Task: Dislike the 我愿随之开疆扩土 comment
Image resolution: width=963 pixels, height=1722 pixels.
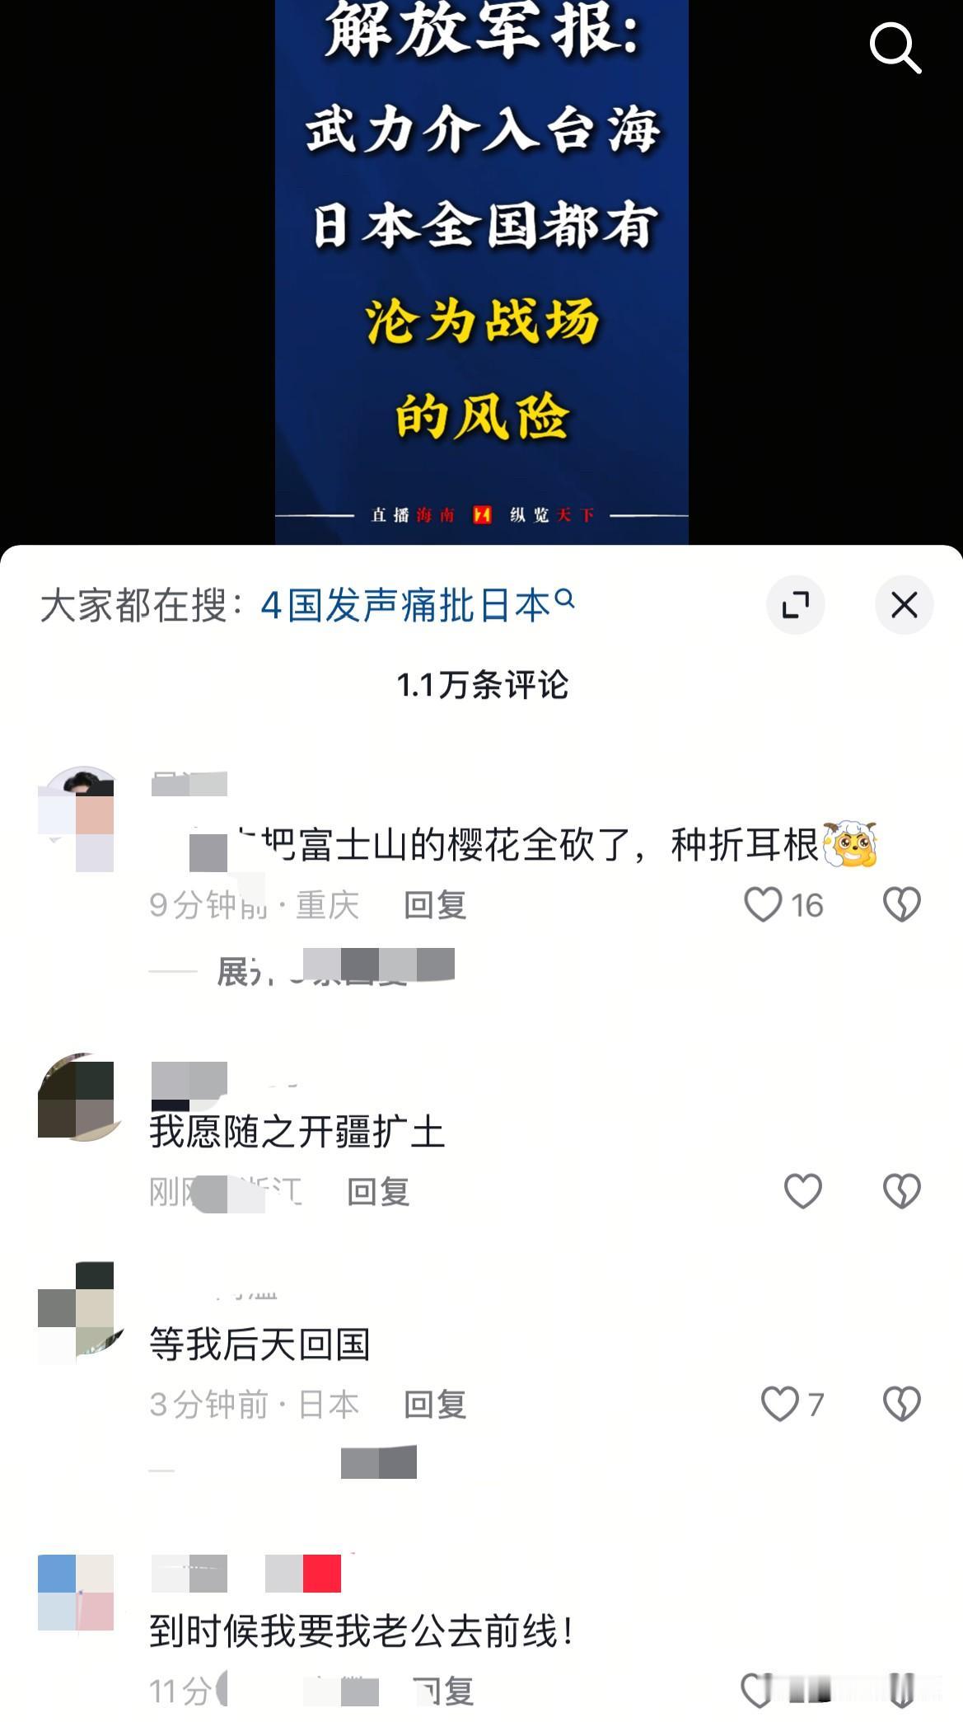Action: click(x=901, y=1191)
